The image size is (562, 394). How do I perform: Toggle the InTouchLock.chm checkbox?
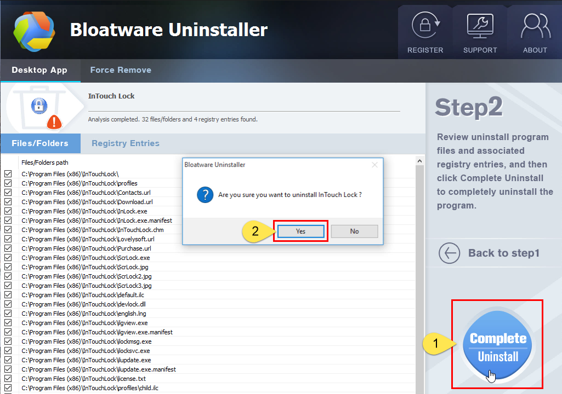pos(8,230)
